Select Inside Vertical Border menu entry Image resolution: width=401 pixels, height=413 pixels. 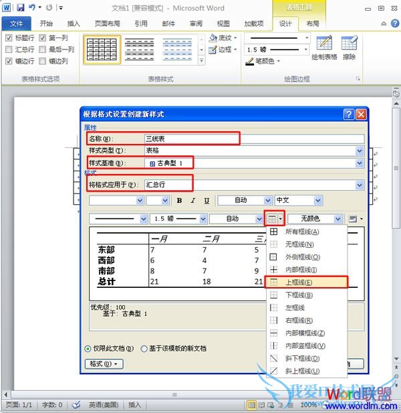pyautogui.click(x=307, y=346)
